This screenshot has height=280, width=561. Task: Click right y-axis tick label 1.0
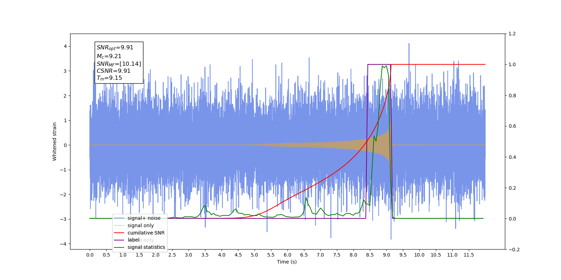pos(512,65)
